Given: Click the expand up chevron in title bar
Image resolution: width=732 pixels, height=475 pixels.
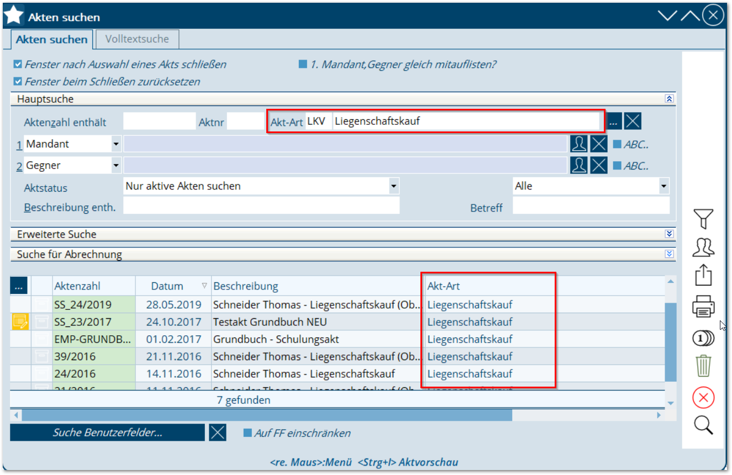Looking at the screenshot, I should [x=690, y=15].
